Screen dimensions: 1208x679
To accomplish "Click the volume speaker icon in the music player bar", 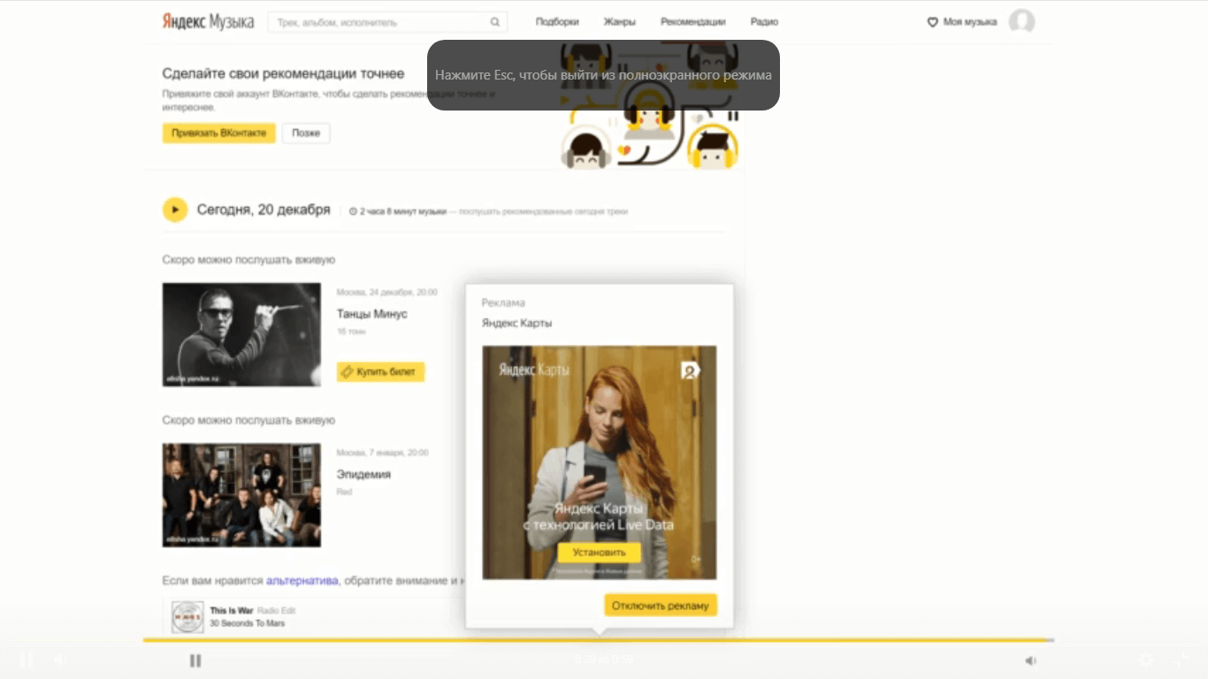I will click(1030, 660).
